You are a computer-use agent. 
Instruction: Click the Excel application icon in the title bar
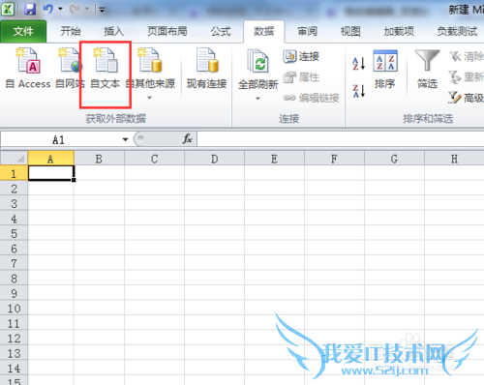(8, 9)
